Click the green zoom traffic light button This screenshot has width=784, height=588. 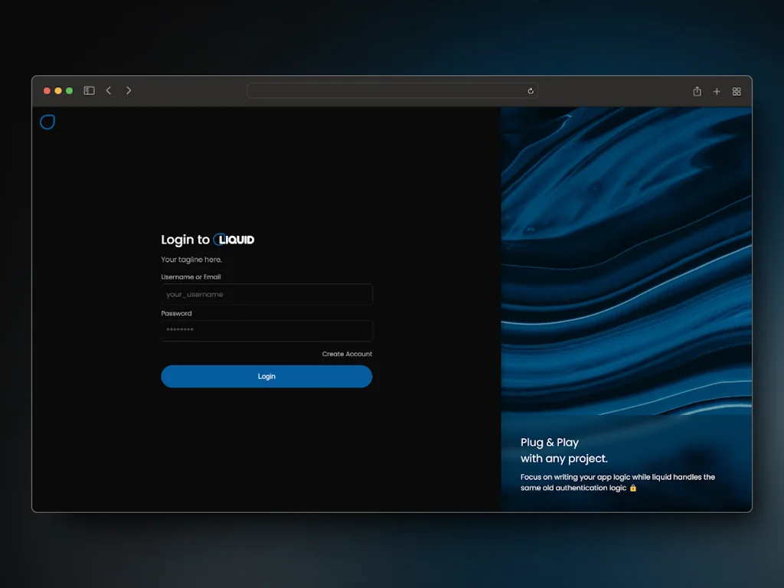tap(69, 90)
